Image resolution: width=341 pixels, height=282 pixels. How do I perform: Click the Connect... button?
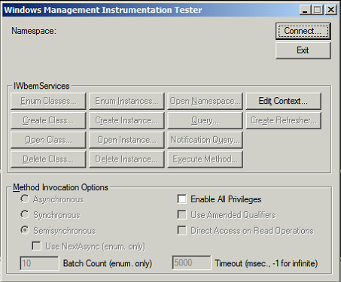coord(303,31)
